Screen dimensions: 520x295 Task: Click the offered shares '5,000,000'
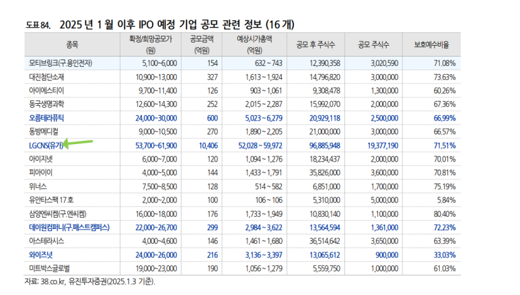click(x=384, y=200)
